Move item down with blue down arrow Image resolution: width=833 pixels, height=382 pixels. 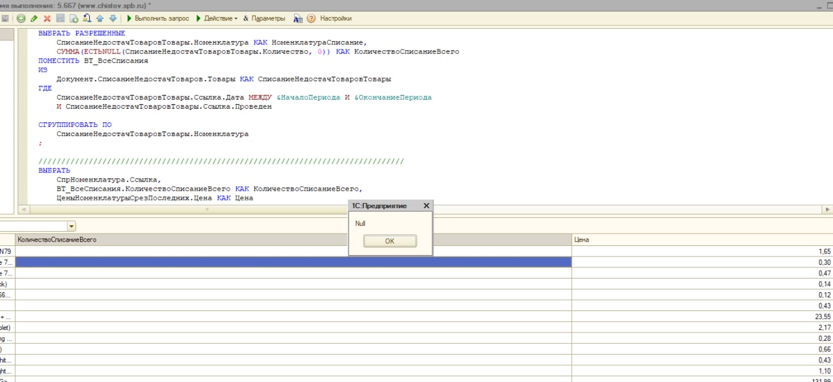(113, 19)
